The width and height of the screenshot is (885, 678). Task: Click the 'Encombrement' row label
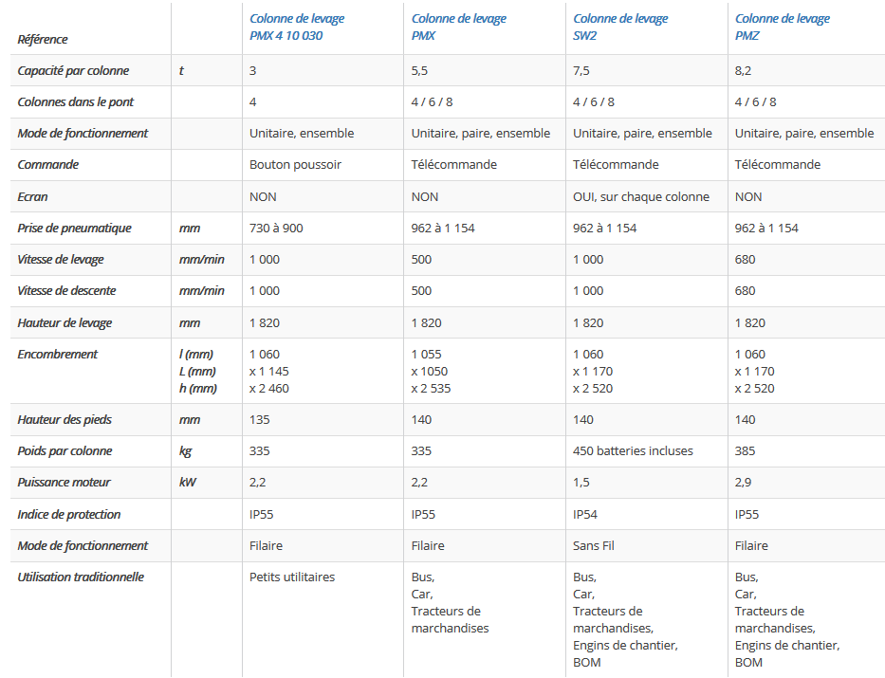(x=57, y=354)
